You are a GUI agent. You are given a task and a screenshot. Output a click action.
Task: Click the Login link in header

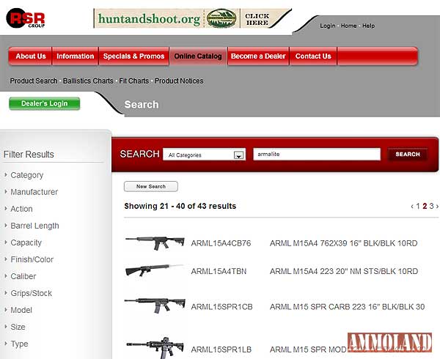[x=328, y=26]
